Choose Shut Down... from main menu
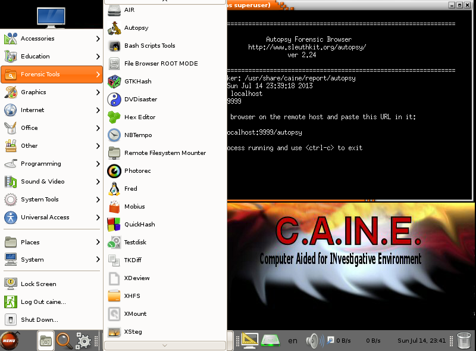This screenshot has height=351, width=476. pyautogui.click(x=52, y=320)
